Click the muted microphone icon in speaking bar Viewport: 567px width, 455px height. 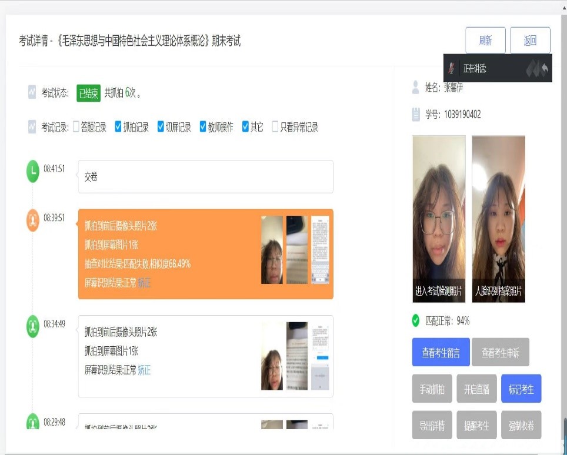452,68
